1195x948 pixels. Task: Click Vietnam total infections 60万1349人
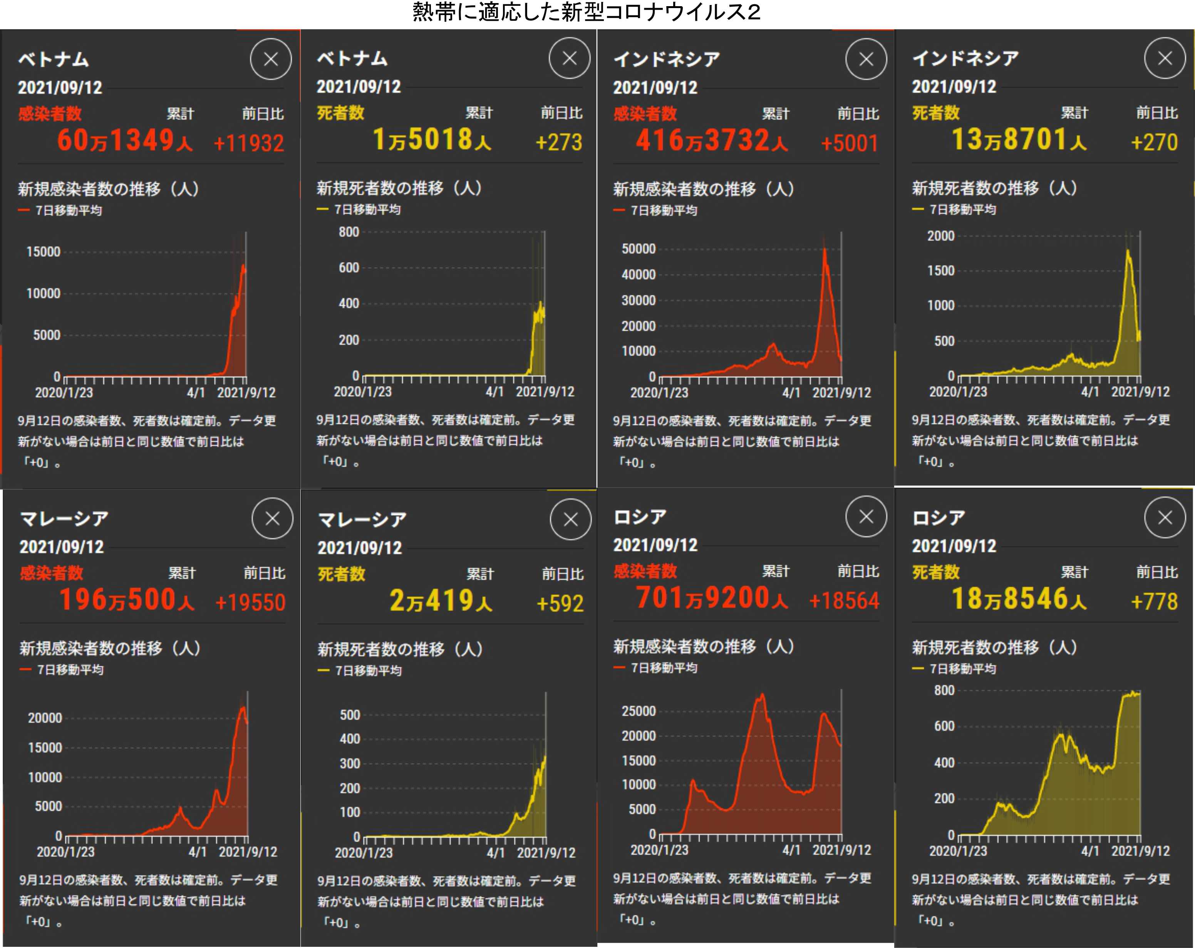click(x=125, y=140)
